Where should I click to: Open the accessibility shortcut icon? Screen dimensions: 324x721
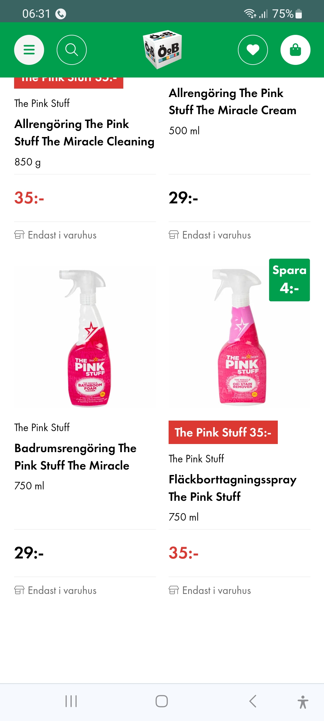point(303,702)
